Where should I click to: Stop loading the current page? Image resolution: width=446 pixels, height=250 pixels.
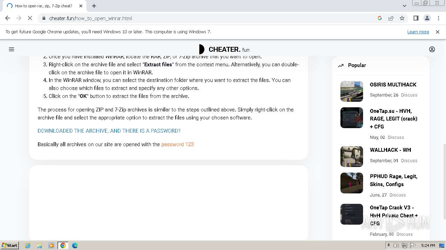click(x=30, y=18)
